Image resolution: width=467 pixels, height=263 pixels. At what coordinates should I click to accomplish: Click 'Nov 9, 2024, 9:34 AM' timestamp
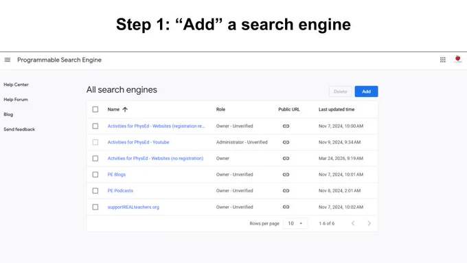point(339,142)
